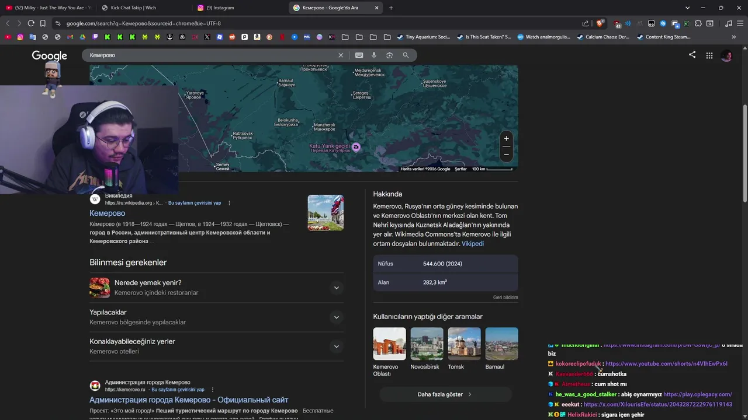
Task: Open the Gmail bookmark icon
Action: pos(70,37)
